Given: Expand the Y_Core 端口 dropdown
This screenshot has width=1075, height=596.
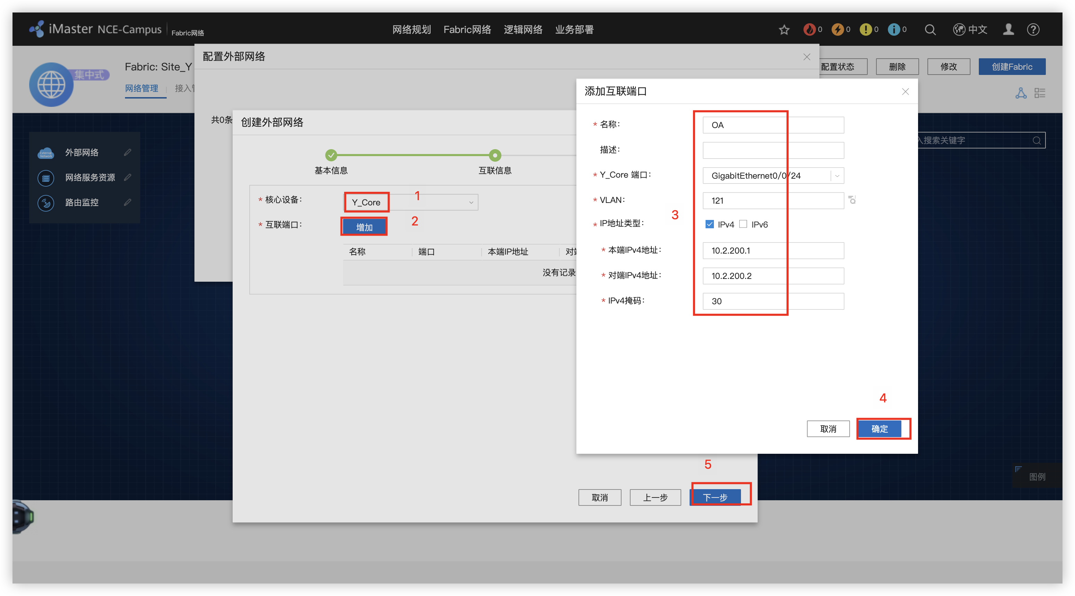Looking at the screenshot, I should click(837, 176).
